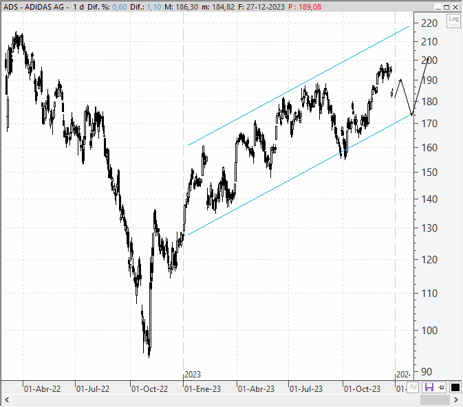Click the red 'P: 189,08' price
Viewport: 463px width, 407px height.
[305, 7]
